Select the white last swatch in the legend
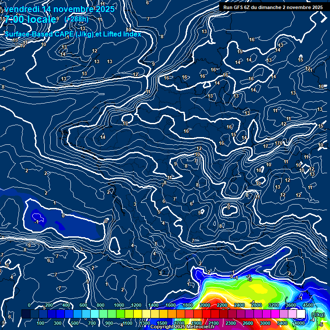Screen dimensions: 330x330 pyautogui.click(x=301, y=314)
